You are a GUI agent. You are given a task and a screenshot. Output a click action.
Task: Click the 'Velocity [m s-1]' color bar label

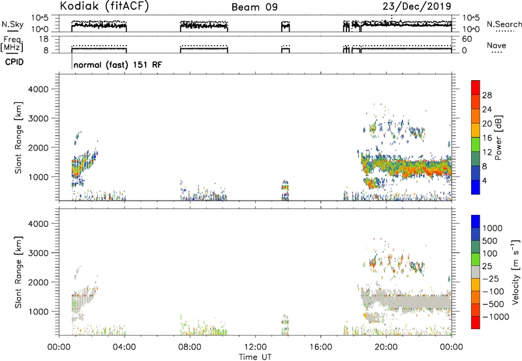tap(515, 272)
